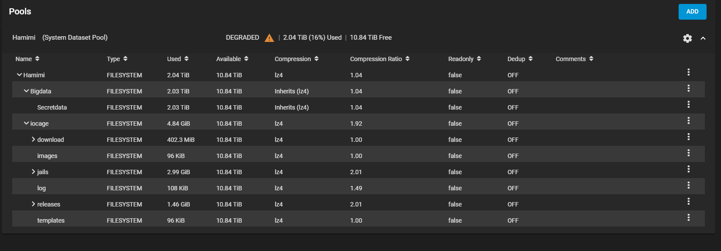The image size is (721, 251).
Task: Collapse the Bigdata dataset node
Action: click(x=26, y=91)
